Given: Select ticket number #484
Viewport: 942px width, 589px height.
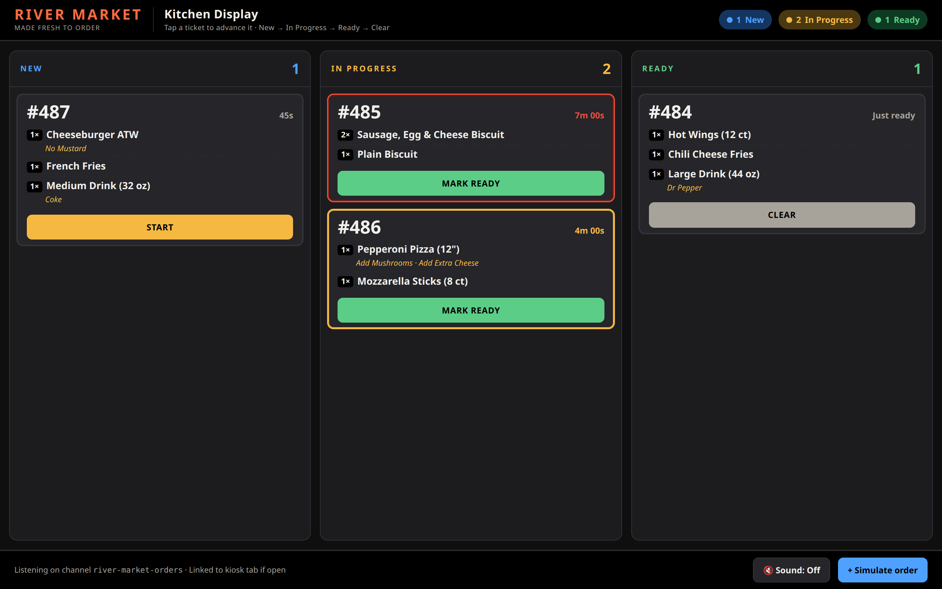Looking at the screenshot, I should [670, 112].
